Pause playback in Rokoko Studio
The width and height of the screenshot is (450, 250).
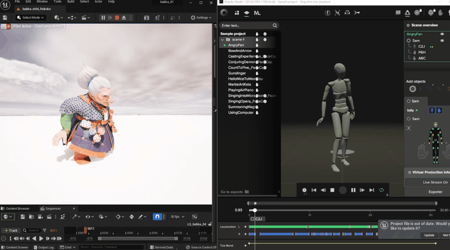point(353,190)
